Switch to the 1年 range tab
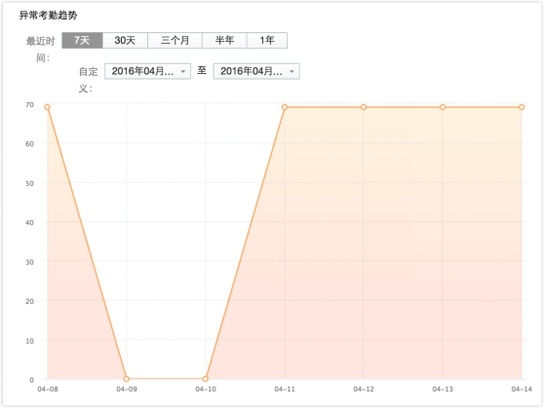This screenshot has width=545, height=409. coord(267,40)
